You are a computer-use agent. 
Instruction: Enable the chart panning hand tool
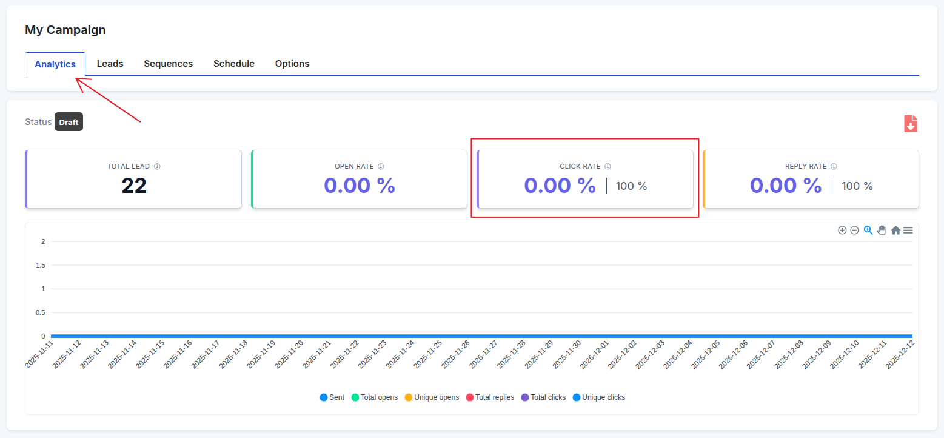click(881, 231)
